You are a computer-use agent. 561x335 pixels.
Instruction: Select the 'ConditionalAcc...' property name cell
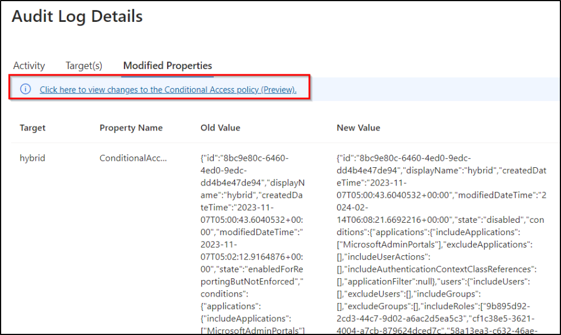[133, 158]
